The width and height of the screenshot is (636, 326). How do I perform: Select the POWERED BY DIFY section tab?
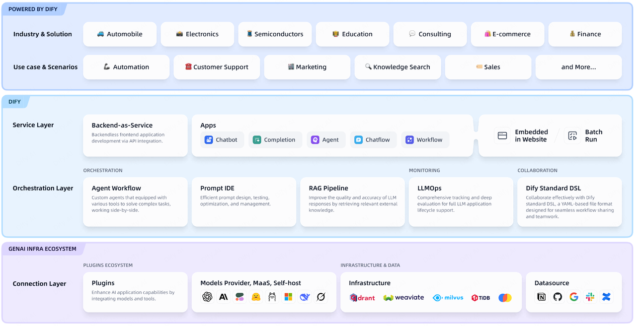click(33, 9)
